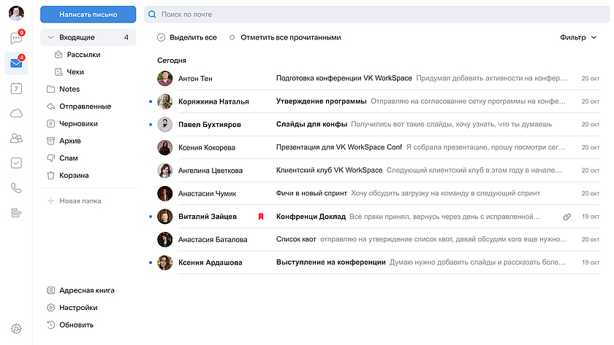
Task: Open the Фильтр dropdown
Action: click(x=578, y=37)
